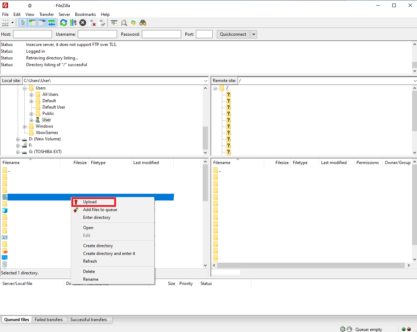Screen dimensions: 417x332
Task: Open the Site Manager icon
Action: coord(5,23)
